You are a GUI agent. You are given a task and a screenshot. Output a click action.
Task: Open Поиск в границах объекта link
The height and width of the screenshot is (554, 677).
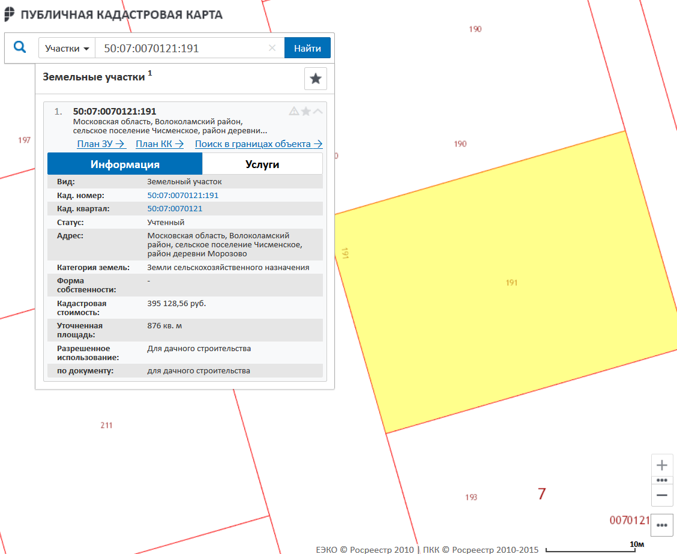[x=259, y=144]
